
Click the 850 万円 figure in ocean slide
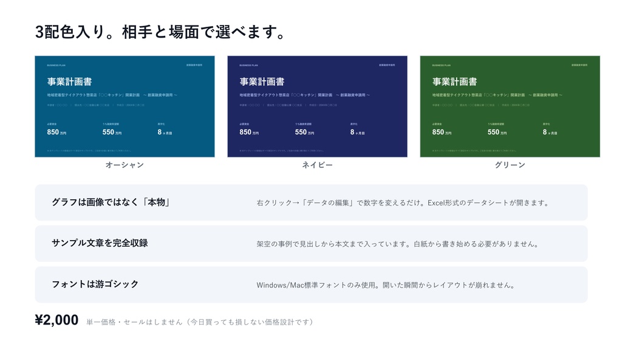(x=56, y=132)
